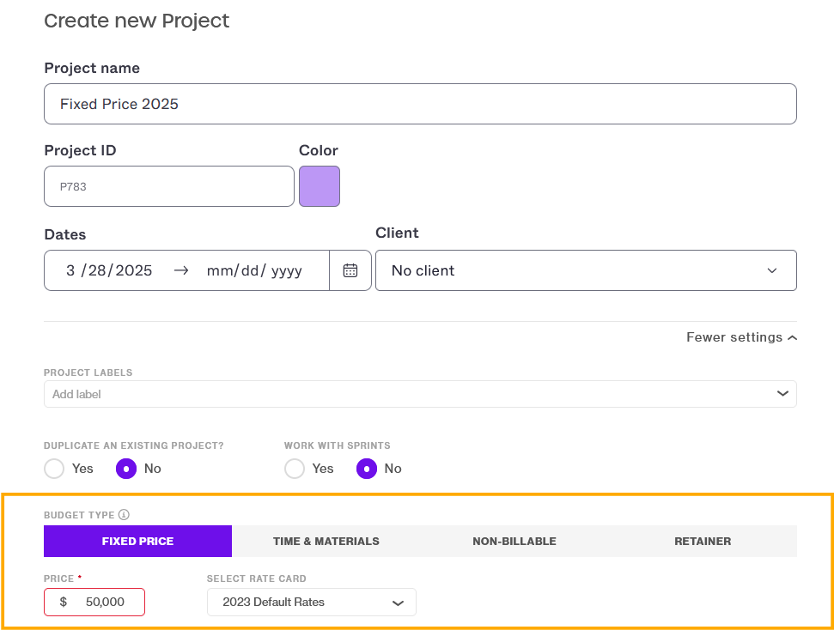Open the purple project color swatch

pyautogui.click(x=320, y=186)
